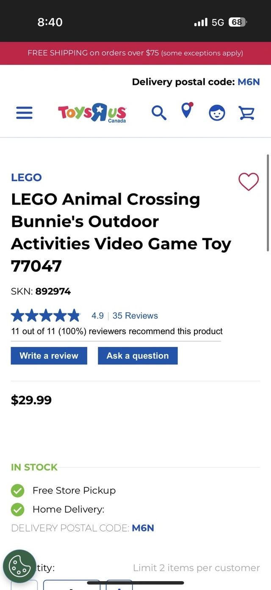Change the M6N code under Home Delivery
The width and height of the screenshot is (271, 590).
click(143, 528)
